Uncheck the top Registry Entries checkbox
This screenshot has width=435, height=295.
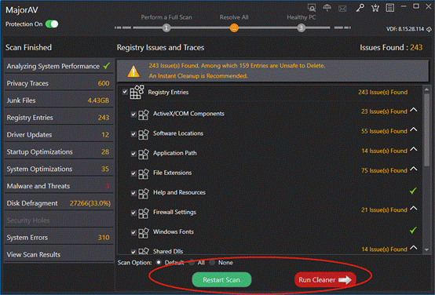click(x=125, y=92)
